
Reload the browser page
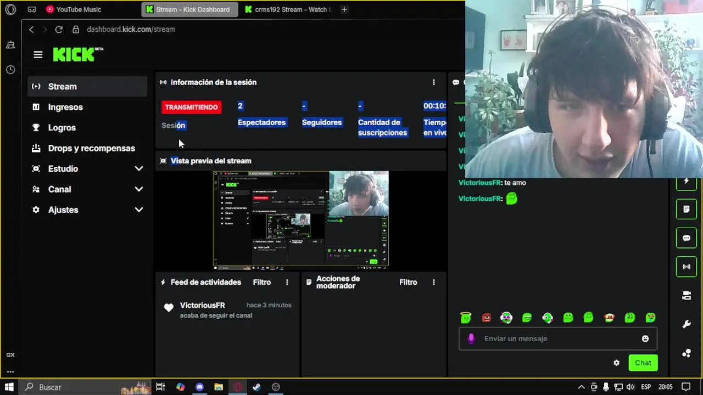pyautogui.click(x=59, y=29)
